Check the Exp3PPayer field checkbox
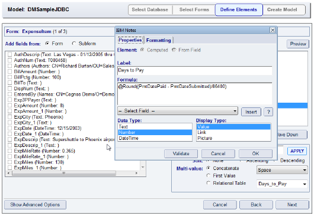 coord(9,100)
